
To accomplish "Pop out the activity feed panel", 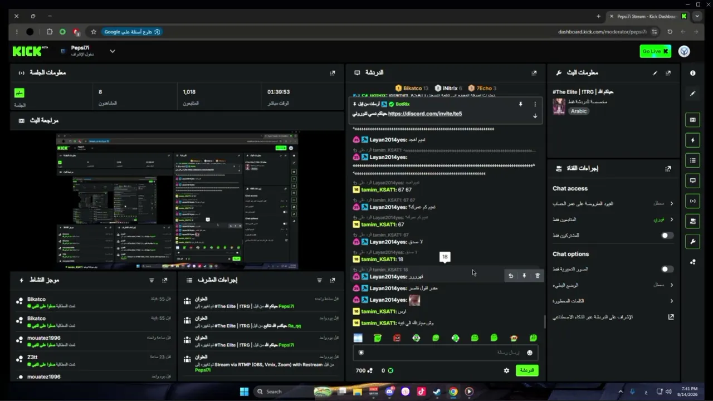I will pos(164,280).
